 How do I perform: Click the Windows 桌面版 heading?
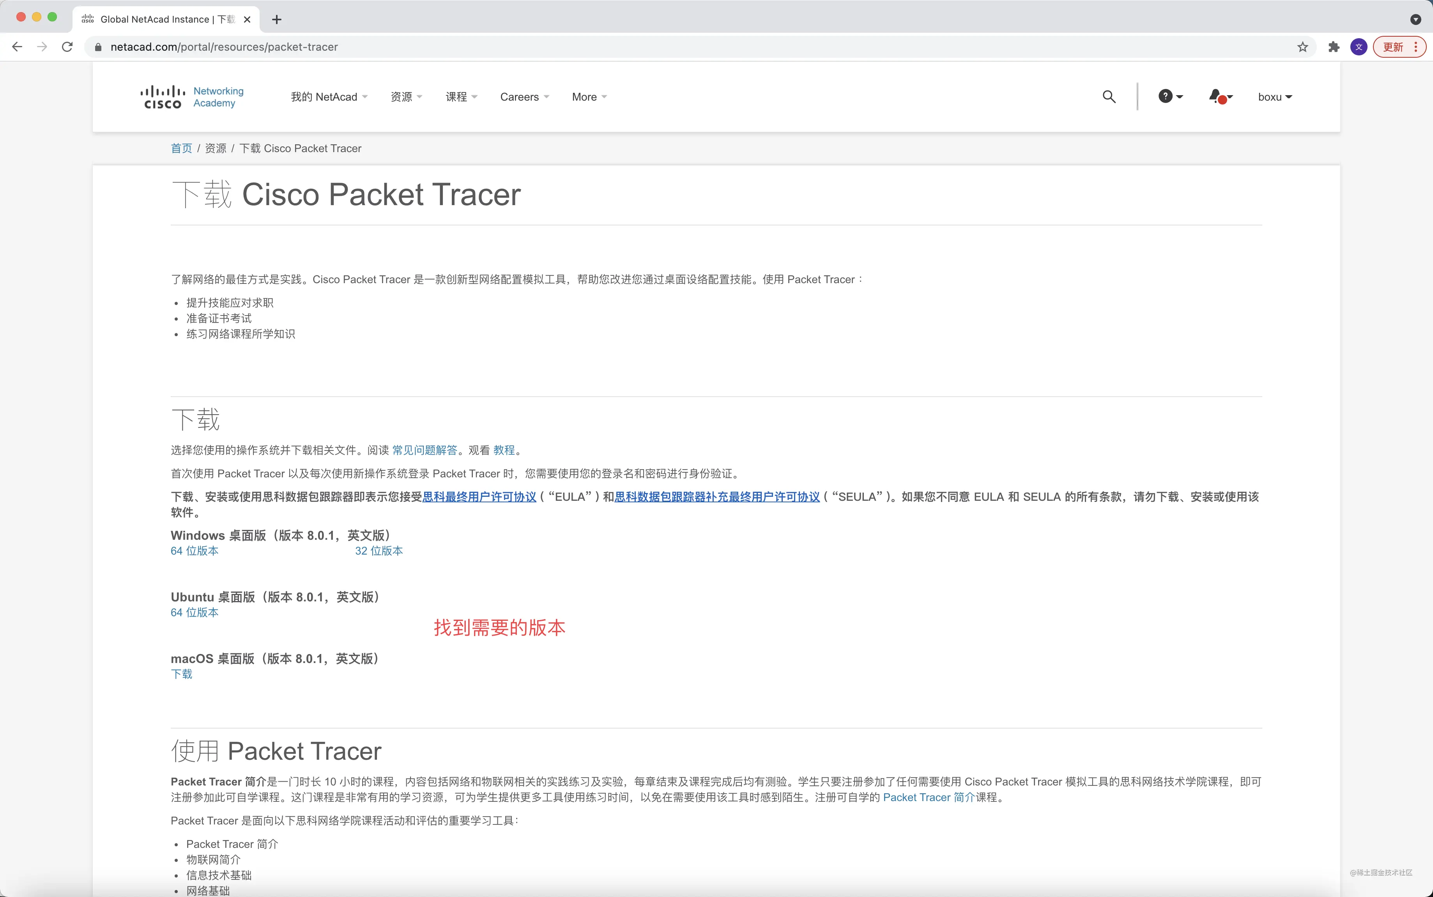coord(282,536)
